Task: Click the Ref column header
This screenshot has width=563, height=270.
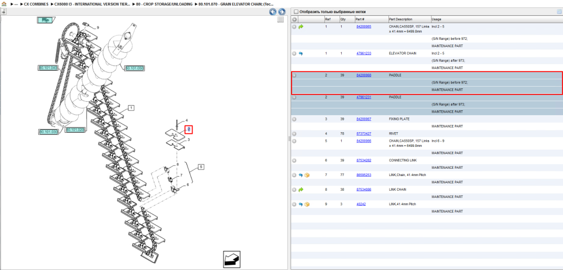Action: 328,19
